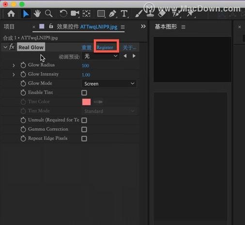The width and height of the screenshot is (245, 225).
Task: Switch to the 项目 panel tab
Action: click(x=9, y=27)
